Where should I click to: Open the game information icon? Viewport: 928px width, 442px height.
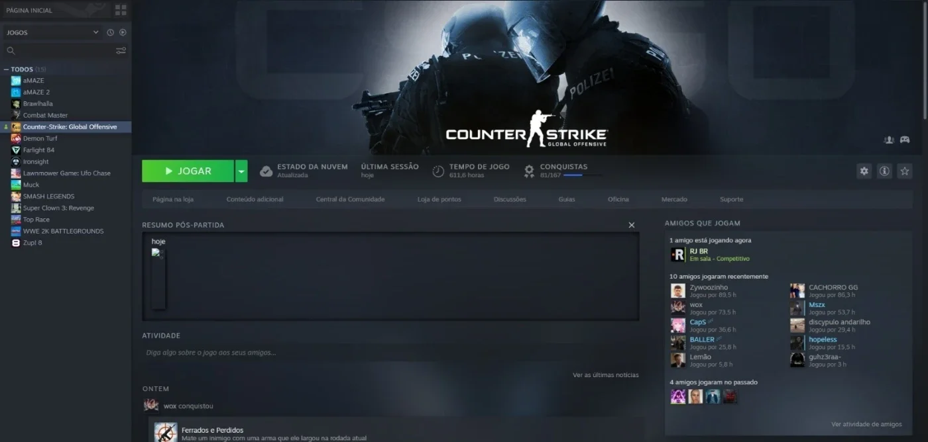tap(884, 171)
